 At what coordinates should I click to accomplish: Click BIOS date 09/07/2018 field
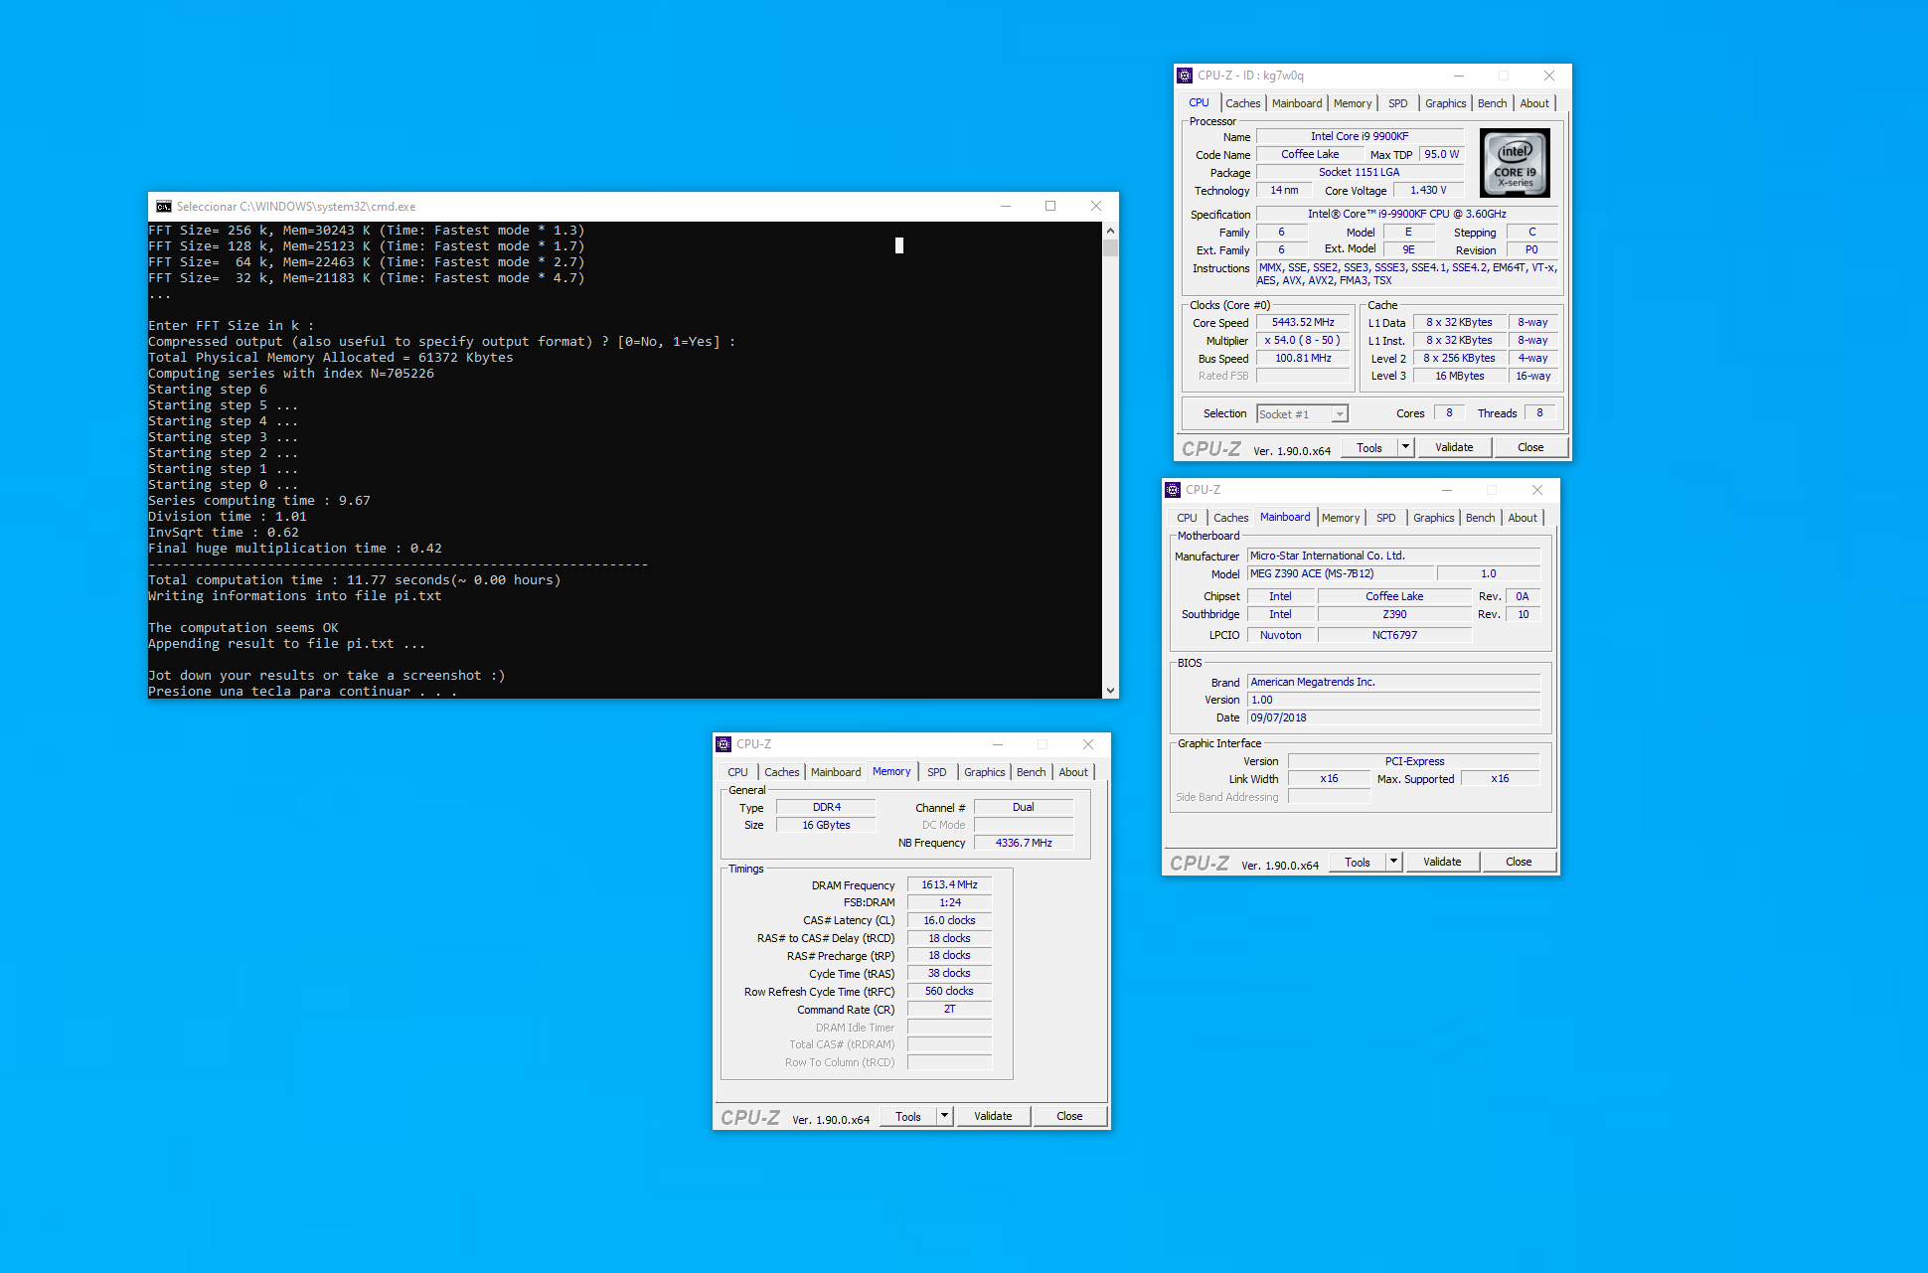(1393, 717)
